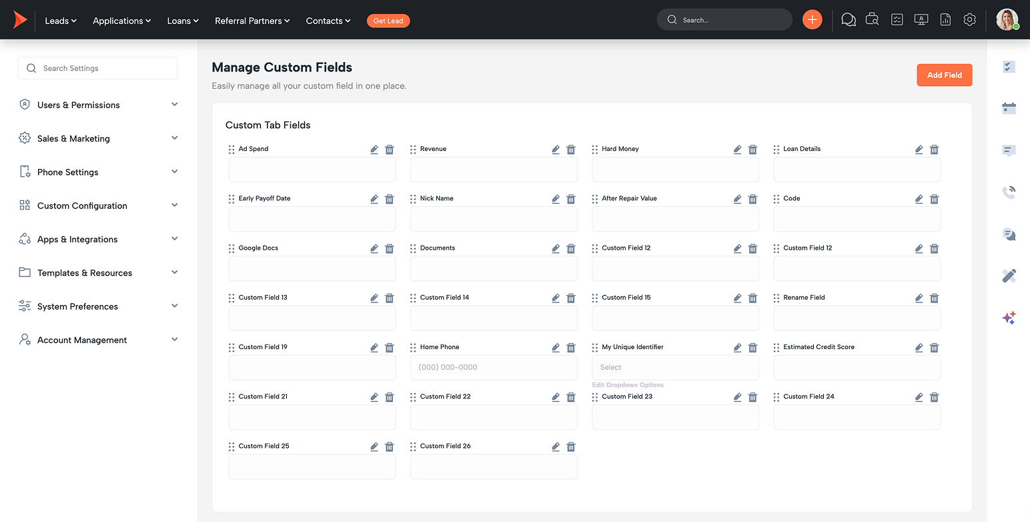Click the user profile avatar
Viewport: 1030px width, 522px height.
[1007, 20]
